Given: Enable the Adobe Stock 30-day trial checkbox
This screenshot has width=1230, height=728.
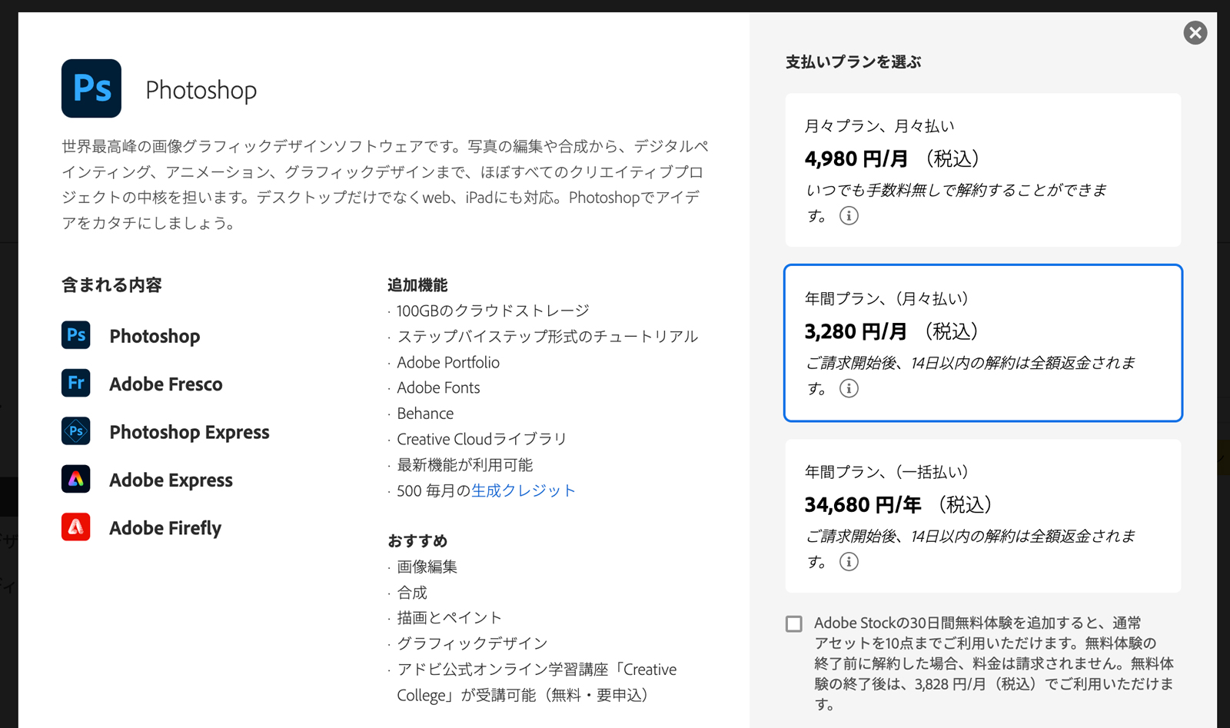Looking at the screenshot, I should click(x=794, y=623).
